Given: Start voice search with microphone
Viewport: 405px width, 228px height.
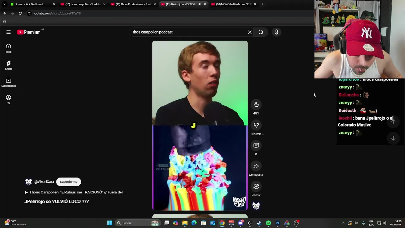Looking at the screenshot, I should (277, 32).
